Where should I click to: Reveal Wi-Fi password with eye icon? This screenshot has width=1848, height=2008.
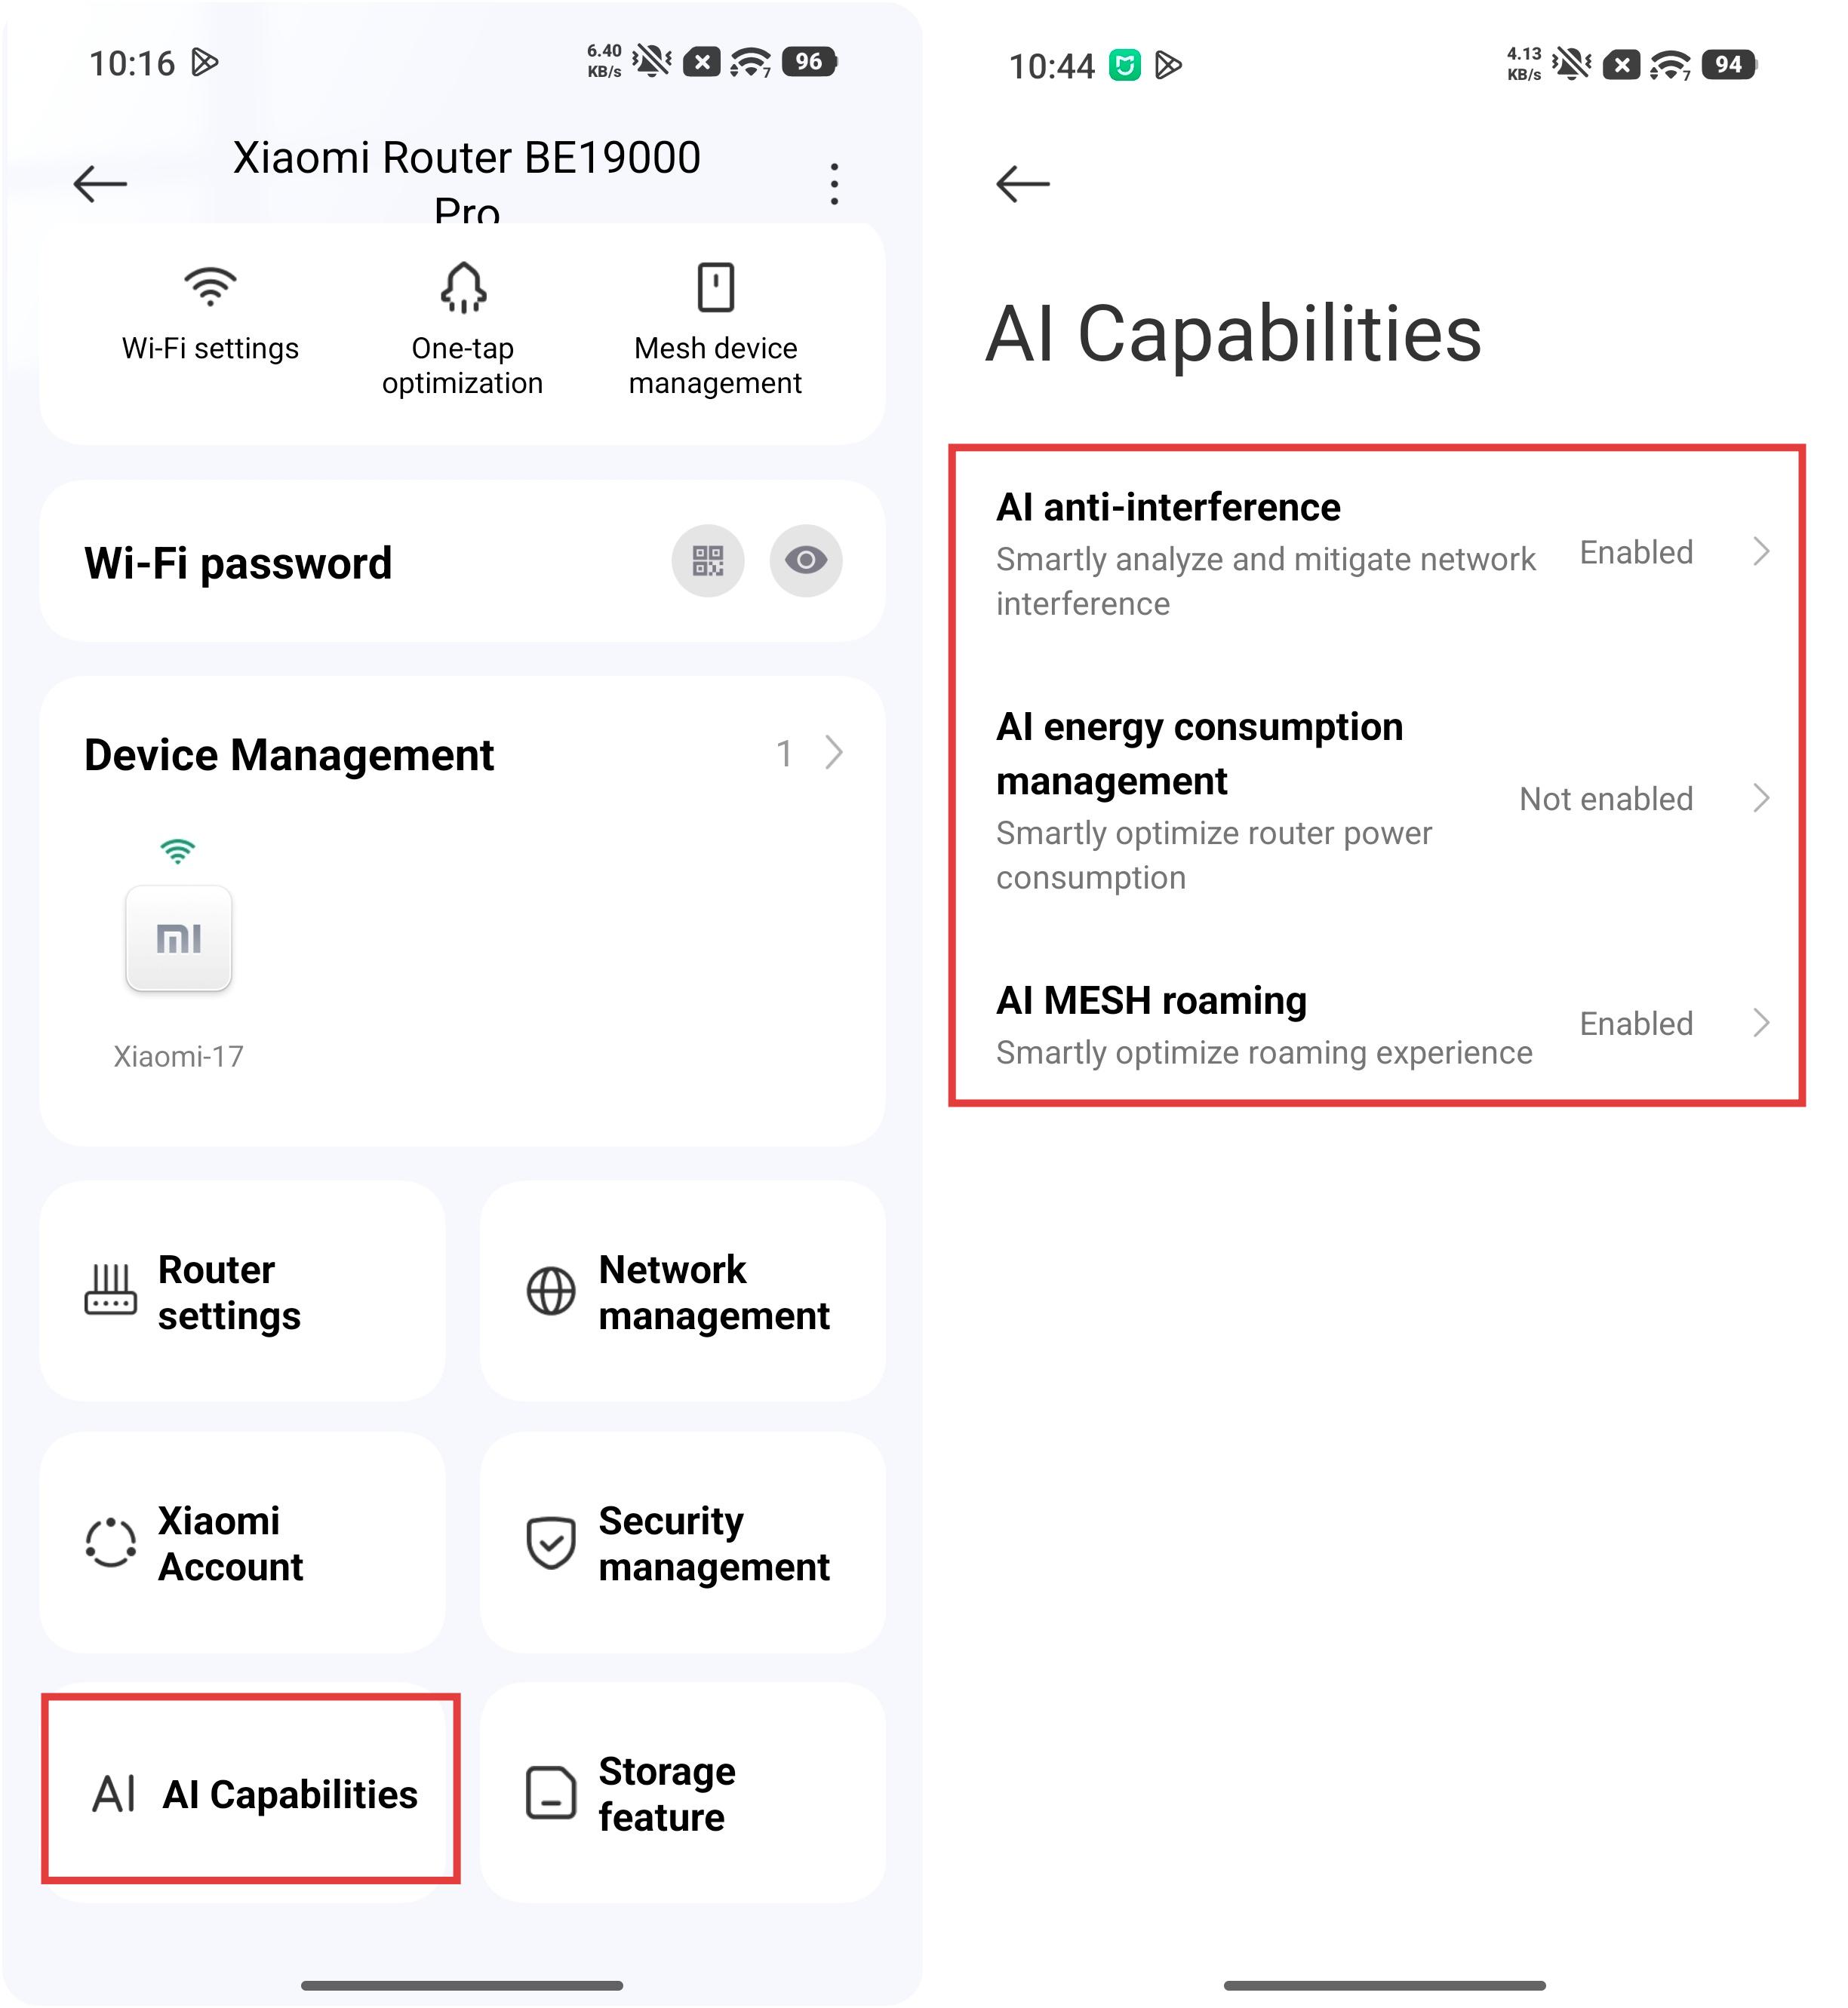click(x=805, y=560)
